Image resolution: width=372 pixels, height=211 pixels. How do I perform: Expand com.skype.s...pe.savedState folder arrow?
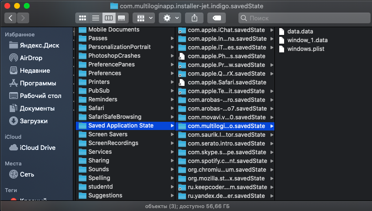pos(272,152)
